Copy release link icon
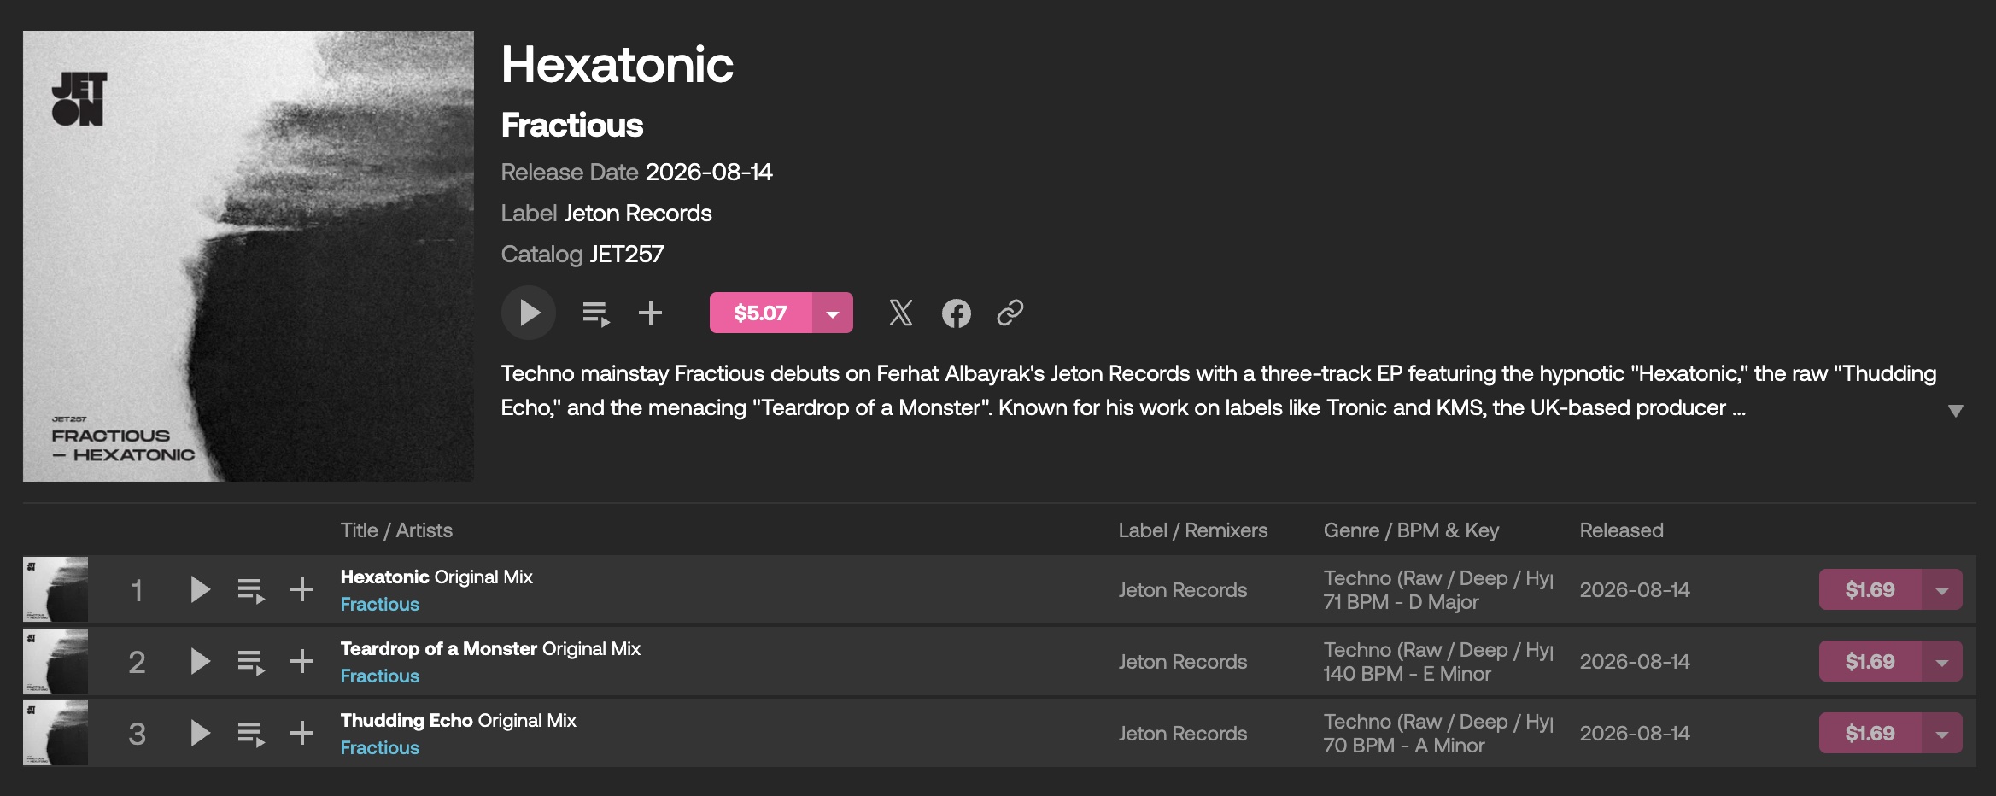The image size is (1996, 796). 1010,313
